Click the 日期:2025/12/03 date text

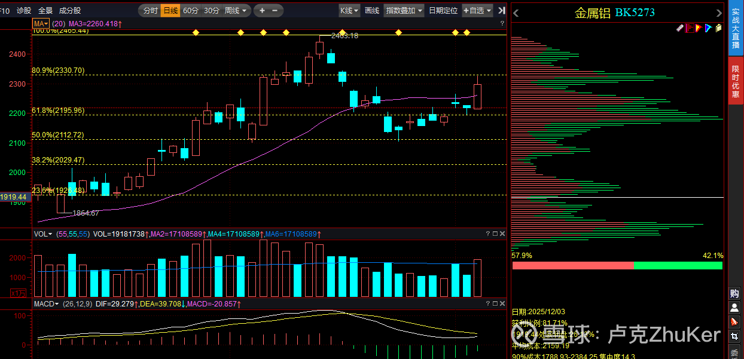[x=539, y=312]
